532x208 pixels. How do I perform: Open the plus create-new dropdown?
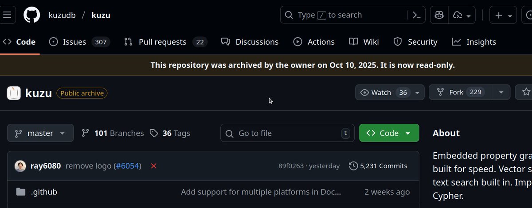503,15
